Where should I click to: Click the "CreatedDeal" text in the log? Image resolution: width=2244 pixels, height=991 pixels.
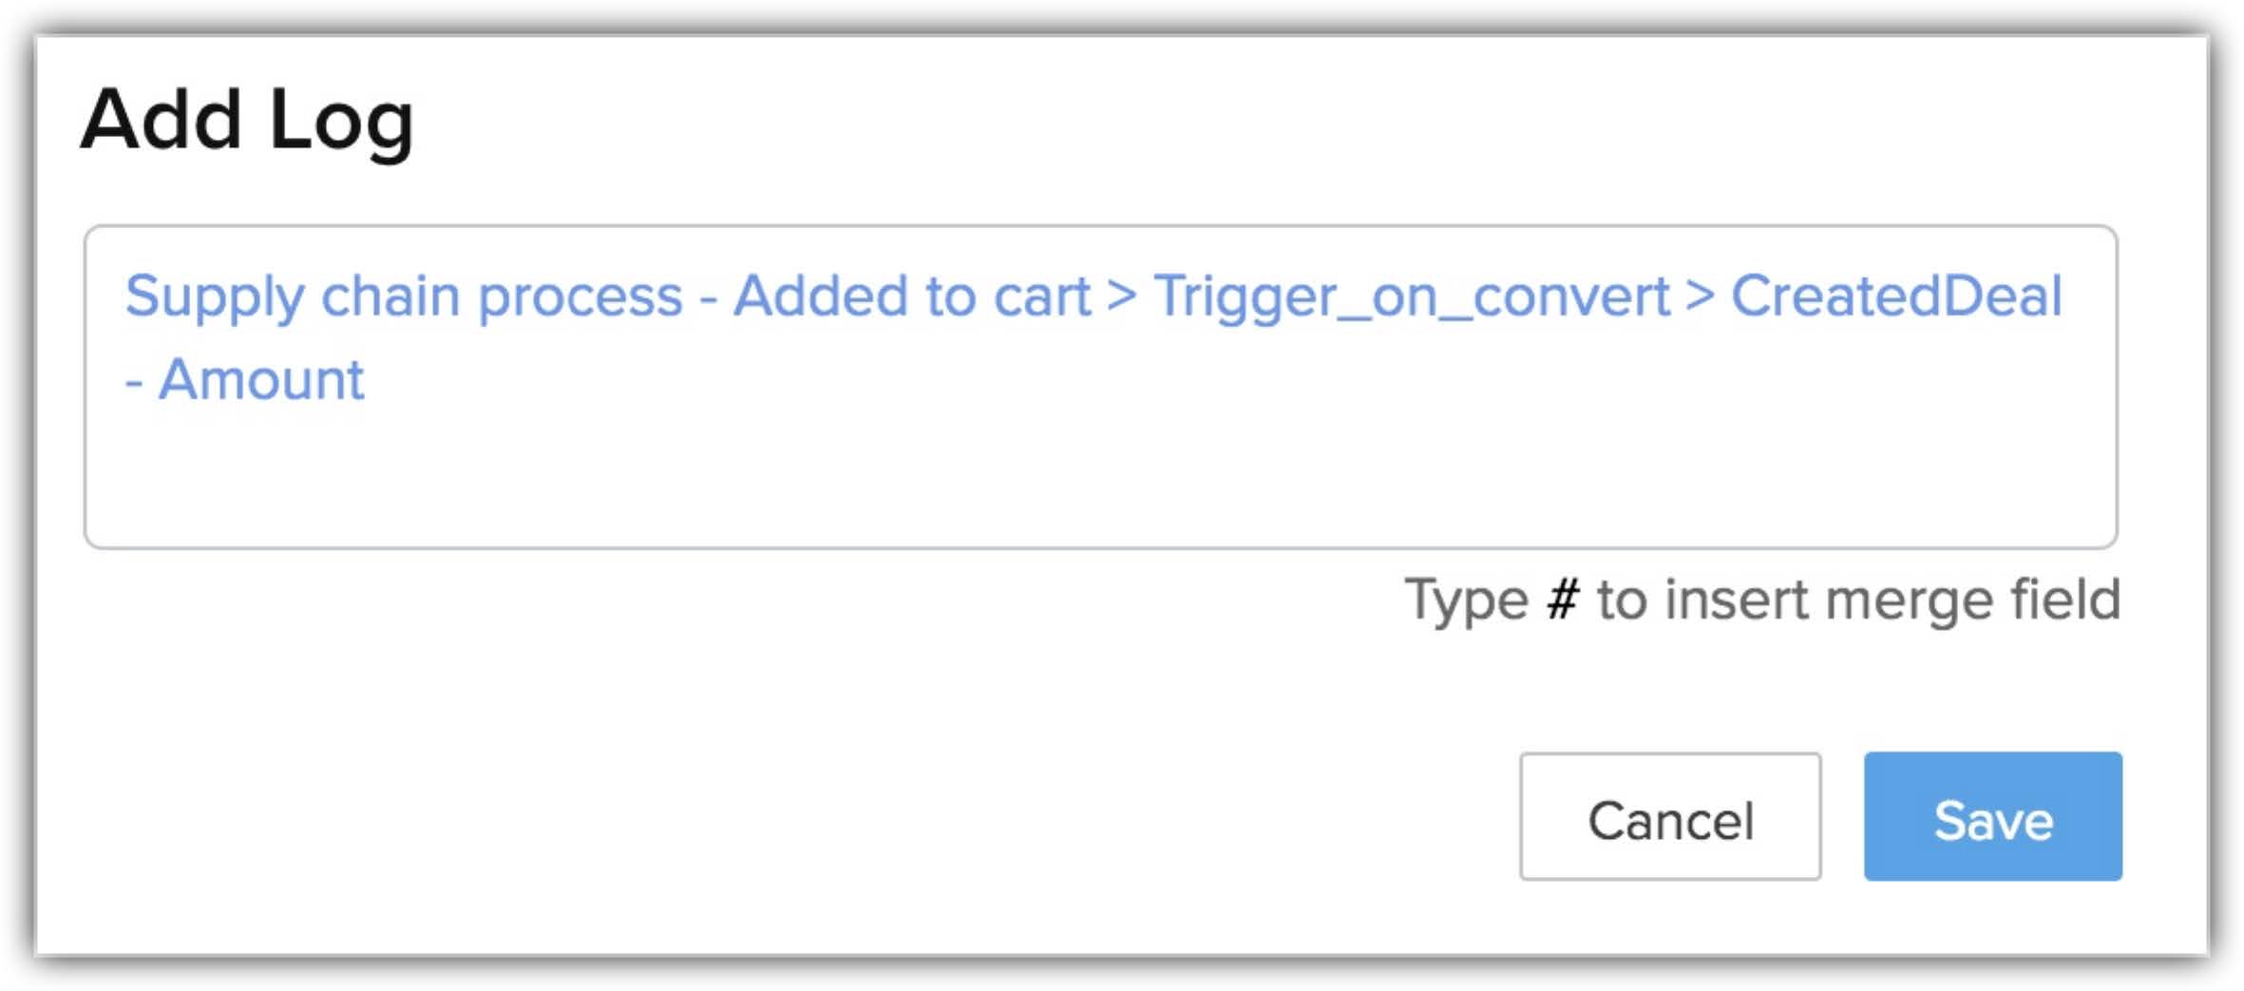[1896, 295]
